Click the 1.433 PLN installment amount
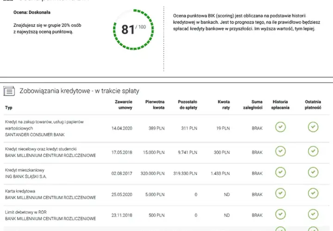 [220, 173]
